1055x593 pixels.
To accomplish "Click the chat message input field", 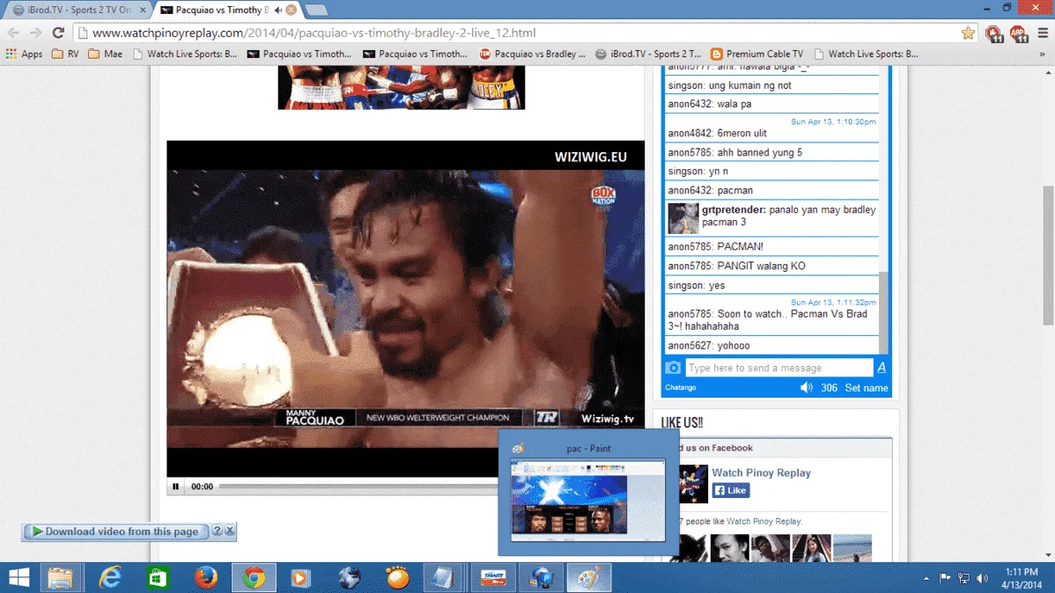I will click(x=778, y=368).
